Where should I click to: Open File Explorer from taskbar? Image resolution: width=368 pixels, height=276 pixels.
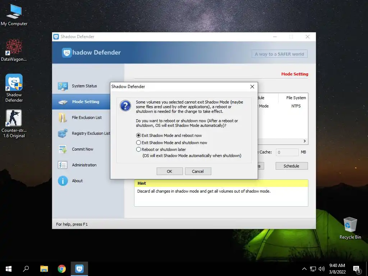tap(44, 269)
